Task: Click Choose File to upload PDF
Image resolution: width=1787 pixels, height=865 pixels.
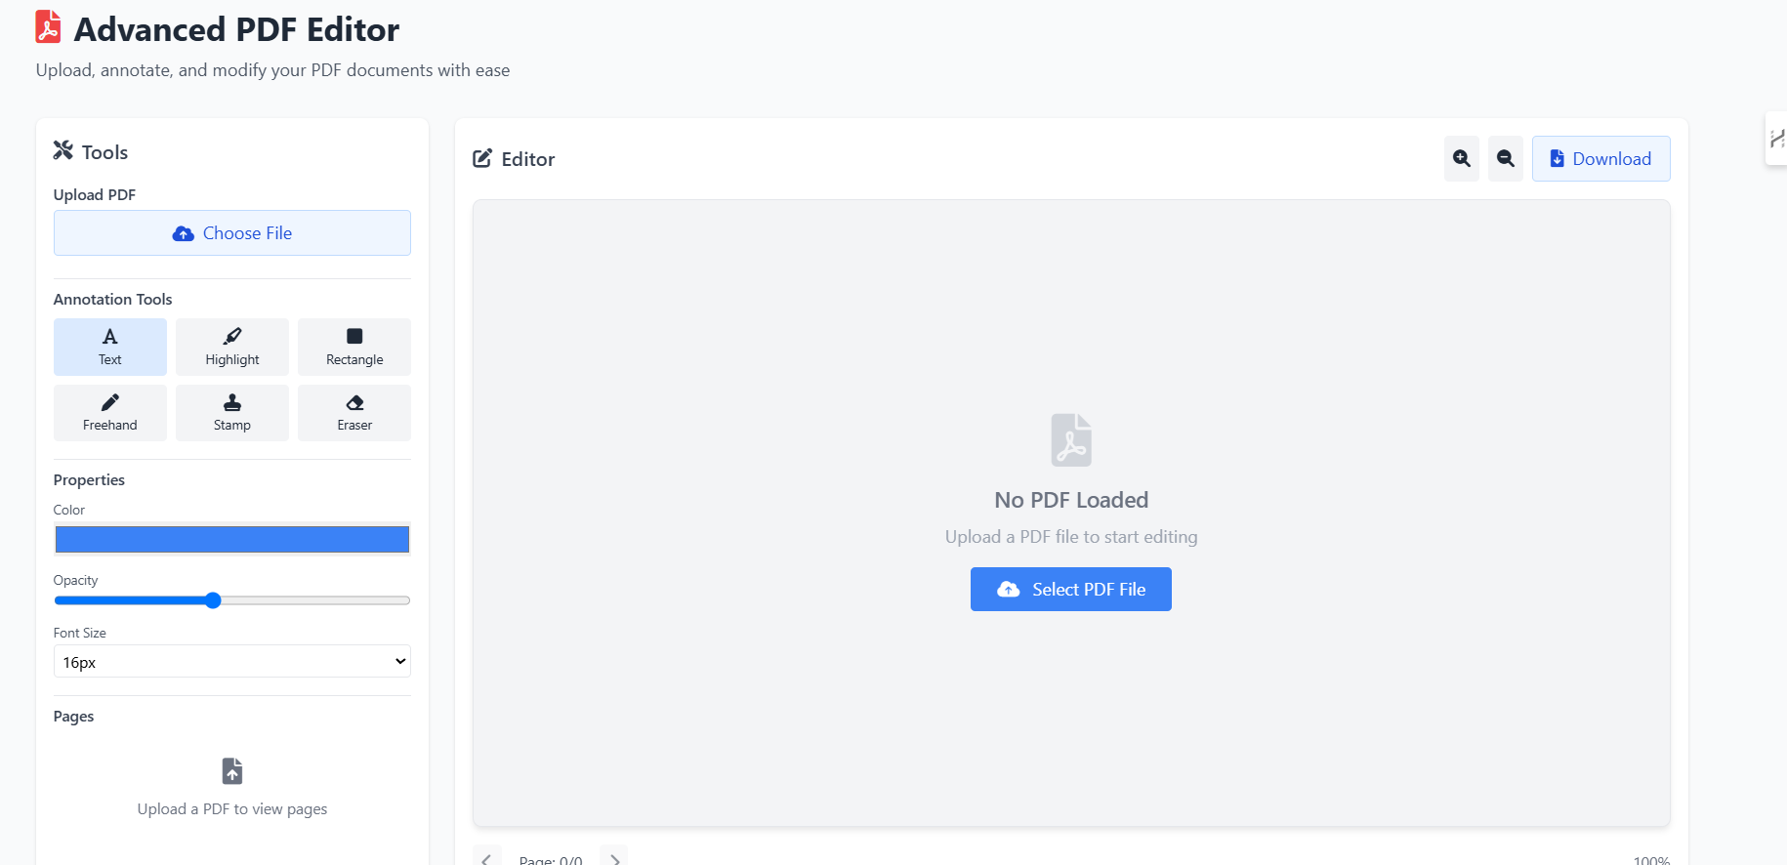Action: (232, 233)
